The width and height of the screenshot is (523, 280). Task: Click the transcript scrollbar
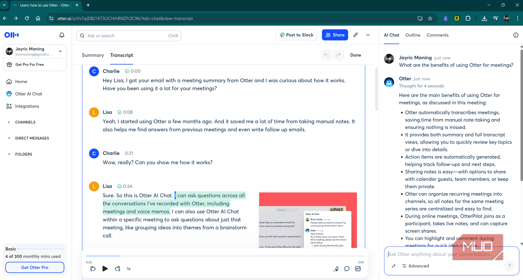377,89
